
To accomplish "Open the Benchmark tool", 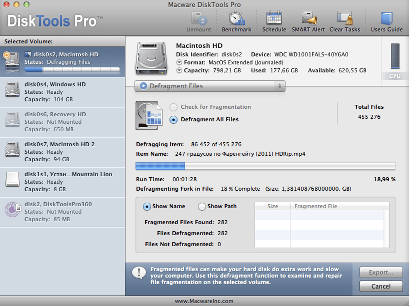I will [236, 18].
